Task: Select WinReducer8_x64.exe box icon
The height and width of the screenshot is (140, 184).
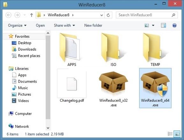Action: tap(155, 84)
